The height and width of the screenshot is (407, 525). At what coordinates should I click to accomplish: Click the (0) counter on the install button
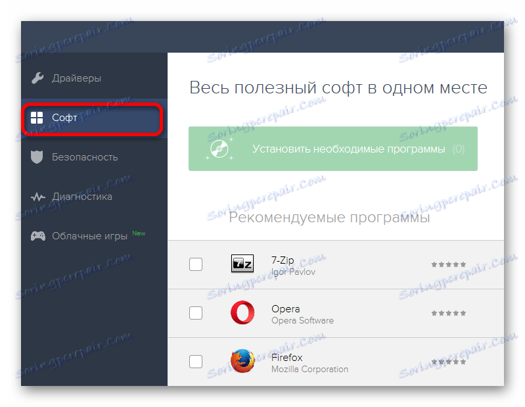(x=459, y=149)
